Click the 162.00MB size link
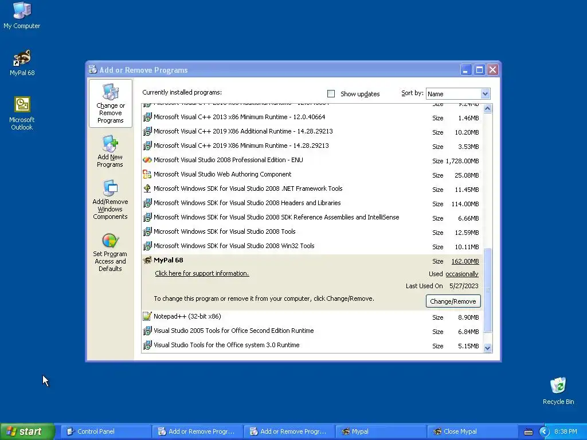Screen dimensions: 587x440 click(465, 261)
